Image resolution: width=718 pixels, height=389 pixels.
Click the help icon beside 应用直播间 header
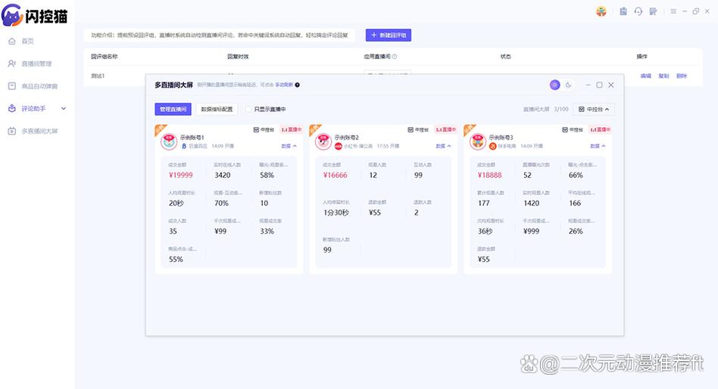[x=395, y=57]
